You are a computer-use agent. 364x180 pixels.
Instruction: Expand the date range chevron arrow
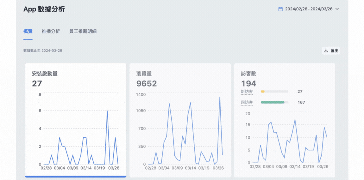pyautogui.click(x=337, y=9)
